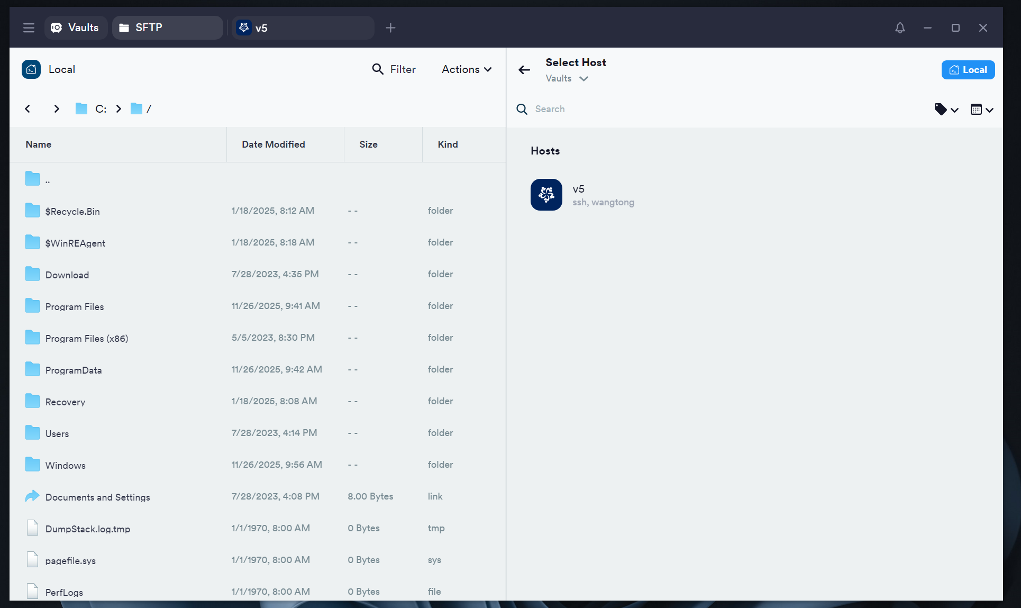
Task: Switch to the Vaults tab
Action: (x=75, y=28)
